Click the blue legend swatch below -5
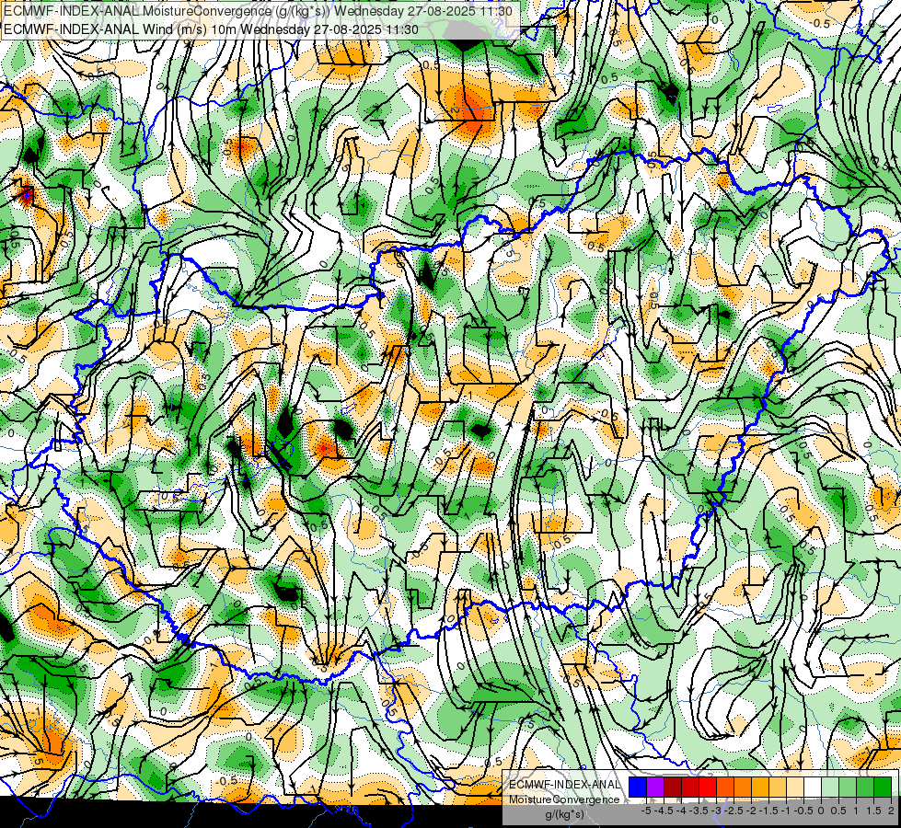This screenshot has width=901, height=828. 638,788
